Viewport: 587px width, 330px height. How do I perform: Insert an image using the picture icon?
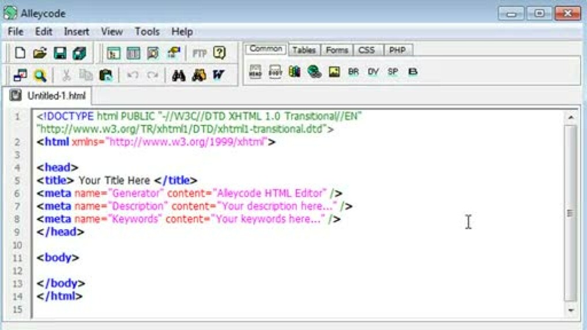(334, 72)
